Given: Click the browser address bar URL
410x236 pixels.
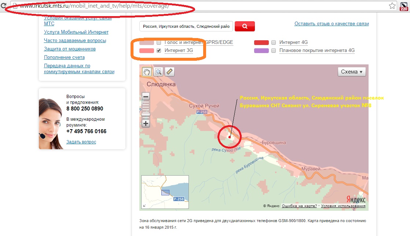Looking at the screenshot, I should (x=94, y=6).
